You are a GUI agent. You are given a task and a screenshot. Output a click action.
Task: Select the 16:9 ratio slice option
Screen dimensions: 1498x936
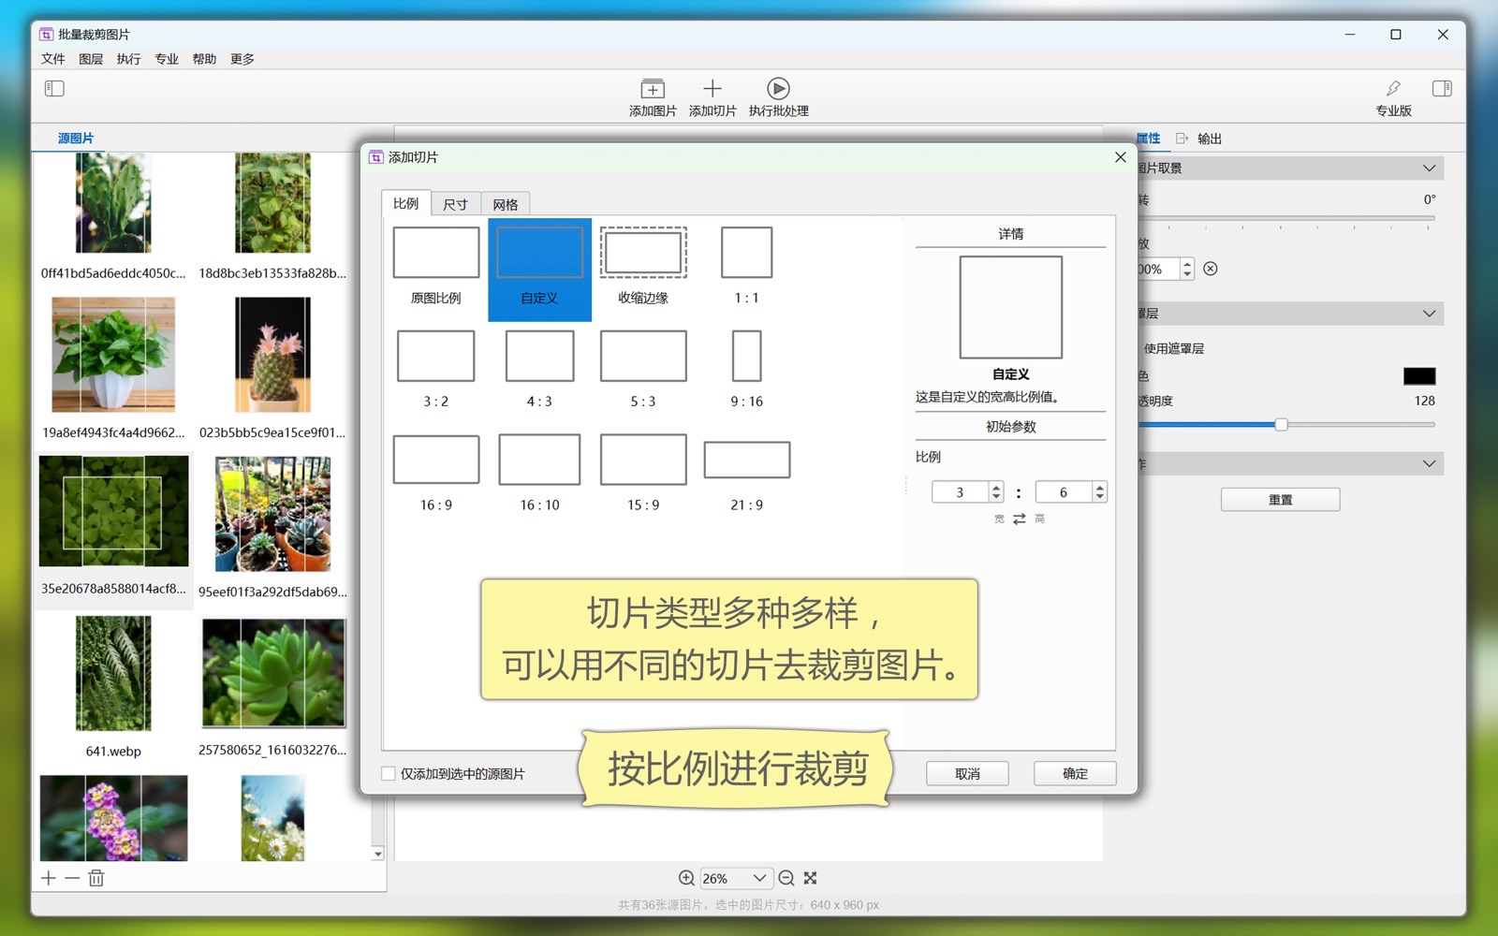click(436, 471)
